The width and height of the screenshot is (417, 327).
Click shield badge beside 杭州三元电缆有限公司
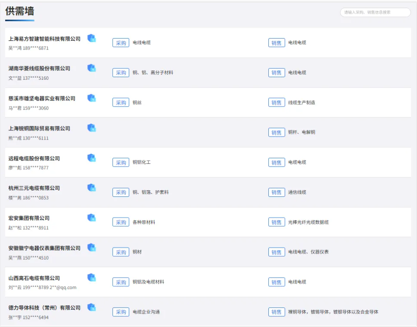click(x=91, y=187)
